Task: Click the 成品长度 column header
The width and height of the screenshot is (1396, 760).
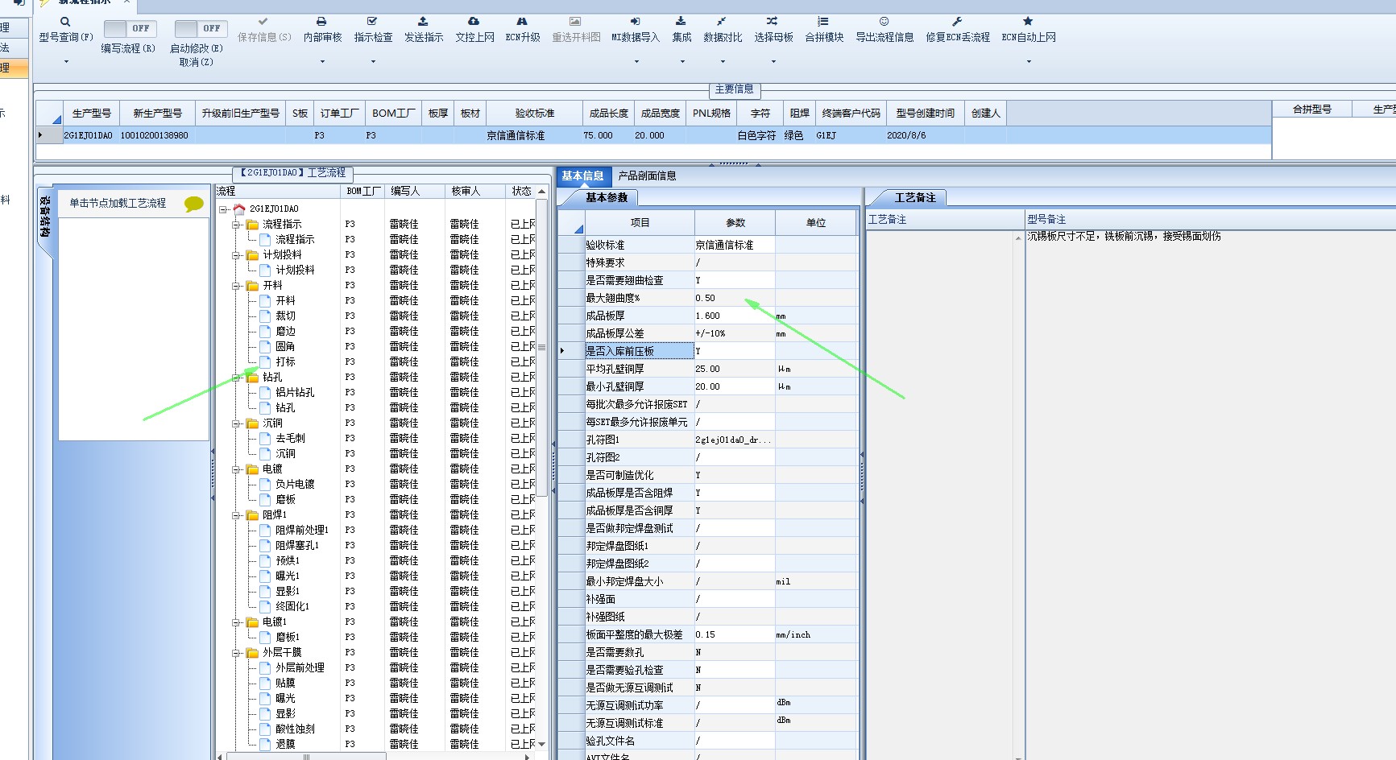Action: click(x=609, y=114)
